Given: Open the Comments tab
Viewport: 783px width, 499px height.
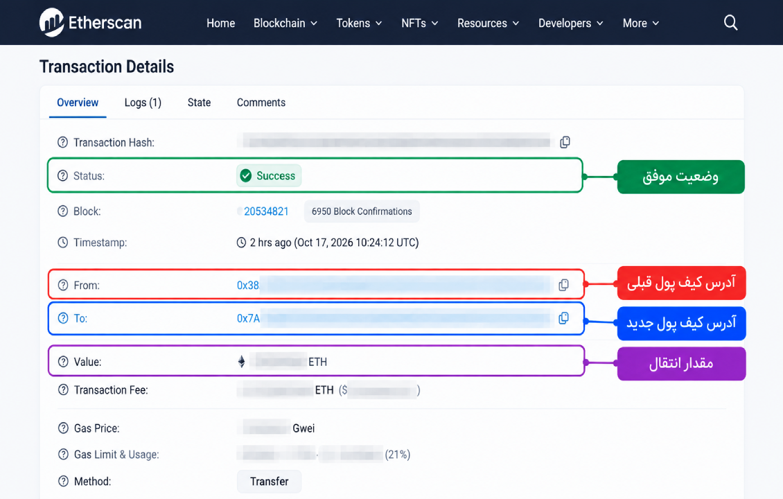Looking at the screenshot, I should 261,103.
